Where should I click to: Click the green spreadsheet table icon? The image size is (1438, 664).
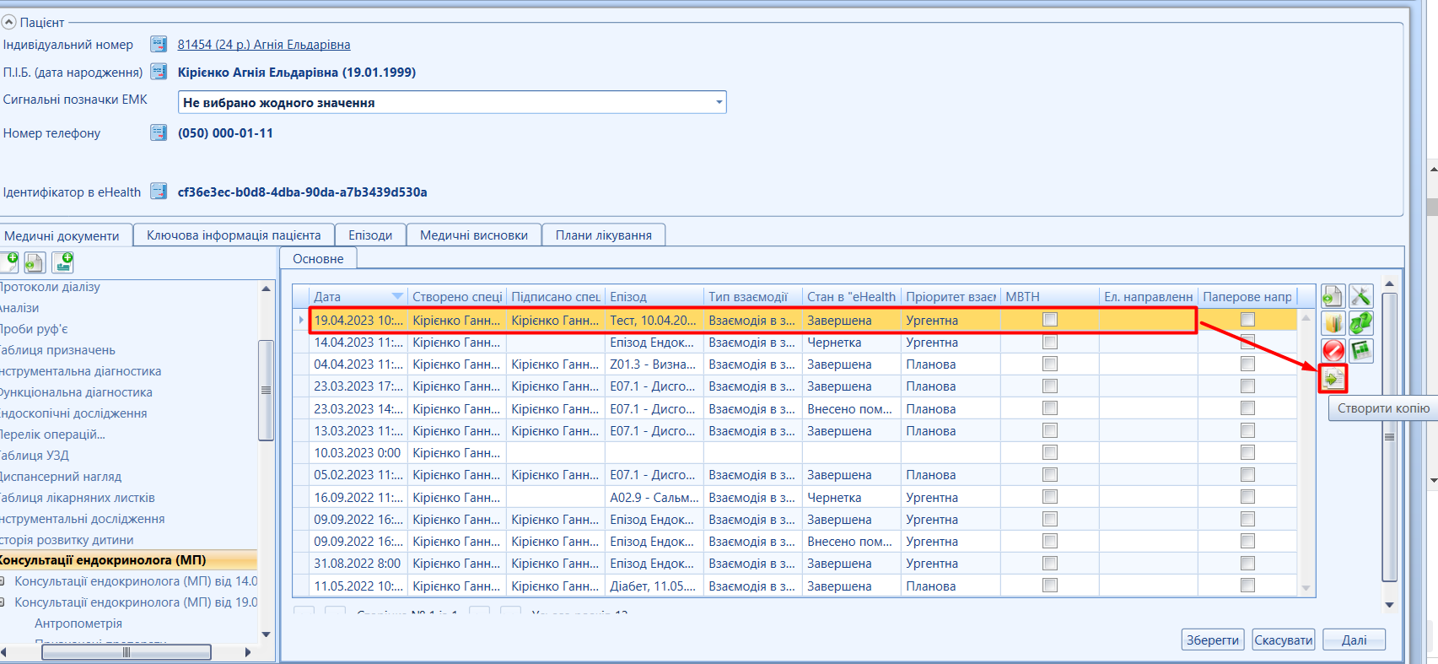1361,350
